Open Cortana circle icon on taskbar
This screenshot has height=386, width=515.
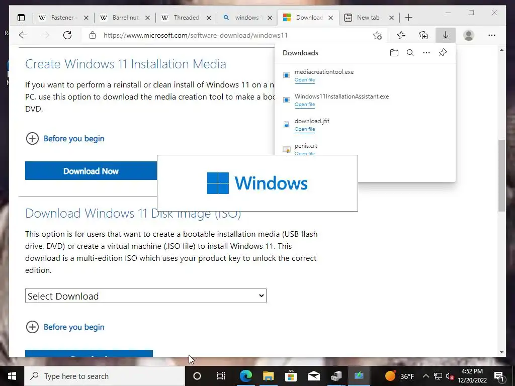click(197, 376)
